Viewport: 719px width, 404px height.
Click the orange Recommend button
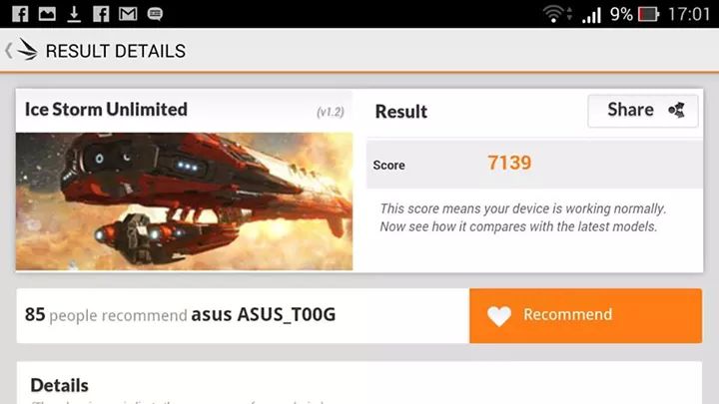(x=585, y=315)
